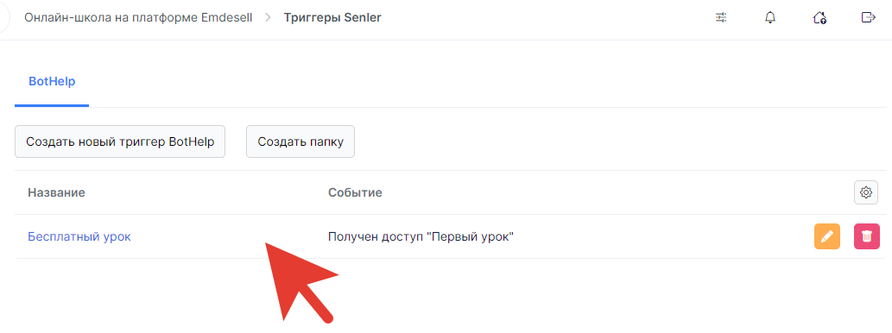The width and height of the screenshot is (892, 333).
Task: Click the round button at top-left edge
Action: 4,17
